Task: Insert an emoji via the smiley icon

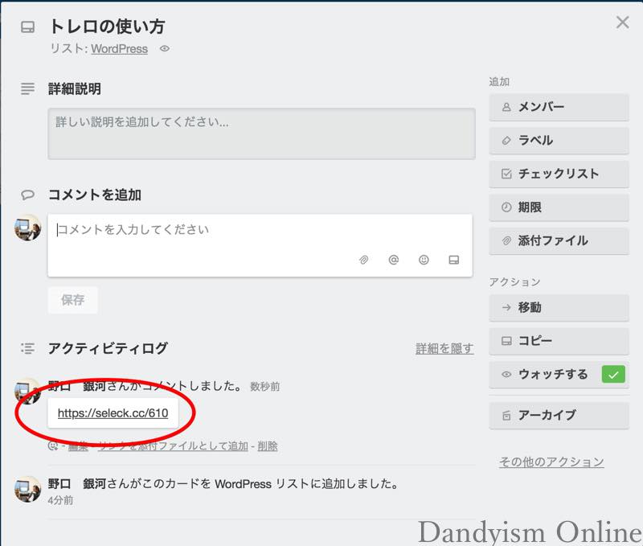Action: tap(424, 260)
